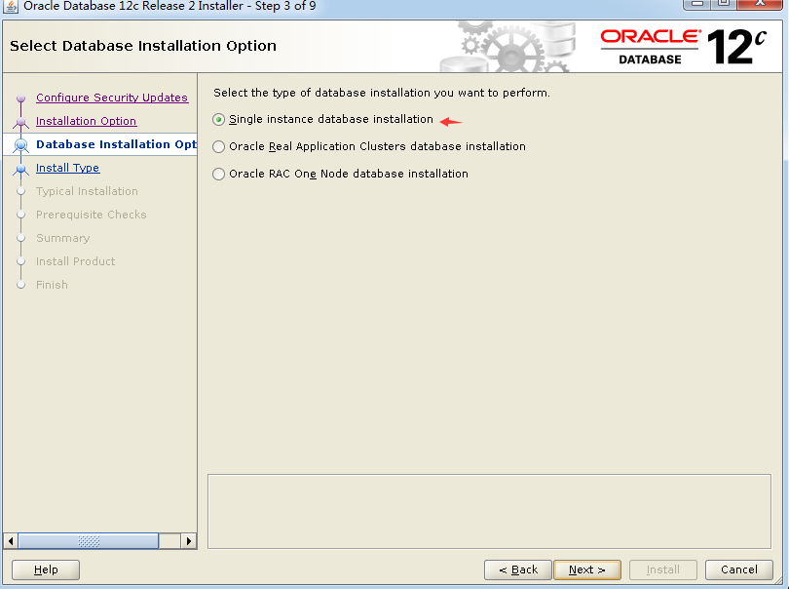Select Single instance database installation radio button
The width and height of the screenshot is (789, 589).
[218, 119]
